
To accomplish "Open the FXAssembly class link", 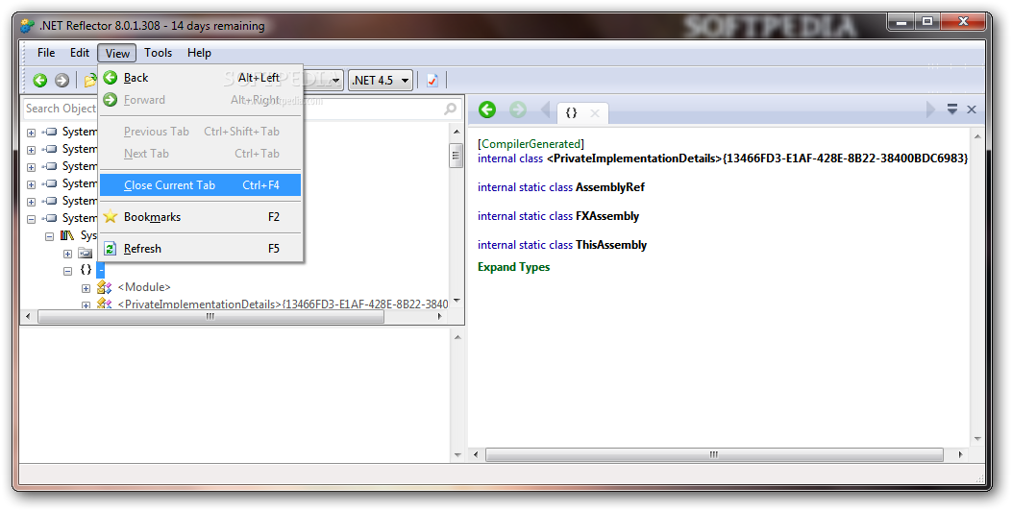I will click(607, 216).
